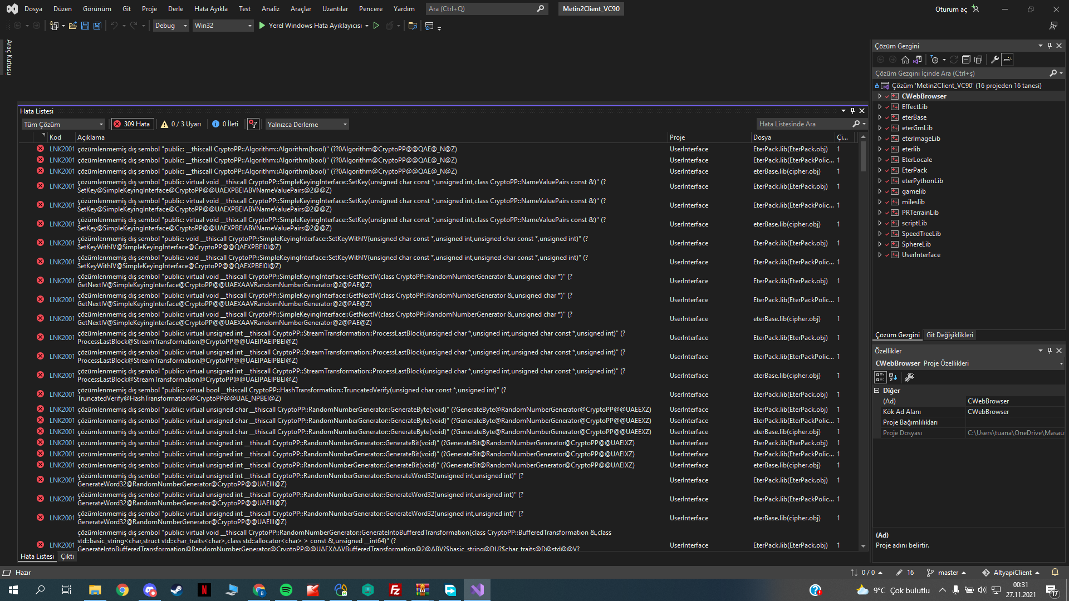Click the Home icon in Çözüm Gezgini
This screenshot has width=1069, height=601.
(x=905, y=60)
